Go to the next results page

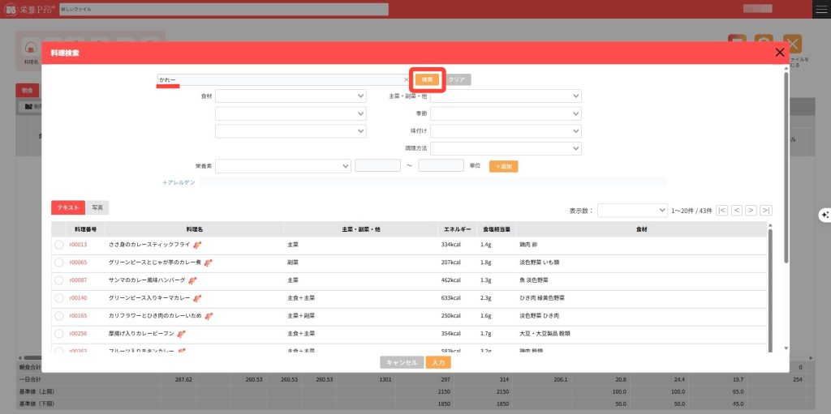click(x=751, y=211)
